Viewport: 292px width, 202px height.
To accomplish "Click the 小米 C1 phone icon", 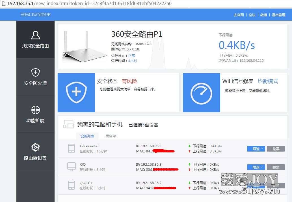I will pyautogui.click(x=71, y=185).
